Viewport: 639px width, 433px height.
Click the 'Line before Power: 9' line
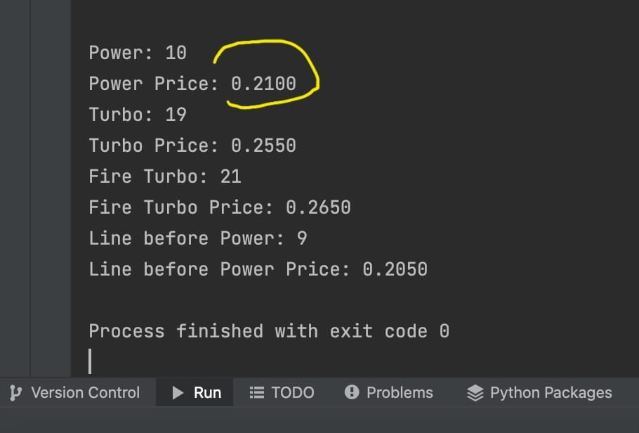coord(198,238)
